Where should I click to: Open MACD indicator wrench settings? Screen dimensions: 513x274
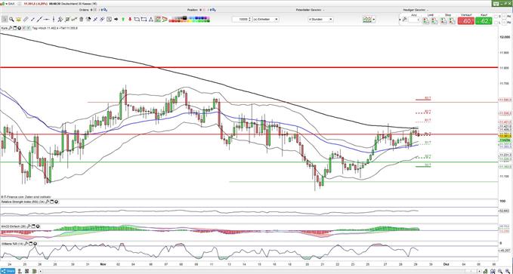[x=29, y=226]
